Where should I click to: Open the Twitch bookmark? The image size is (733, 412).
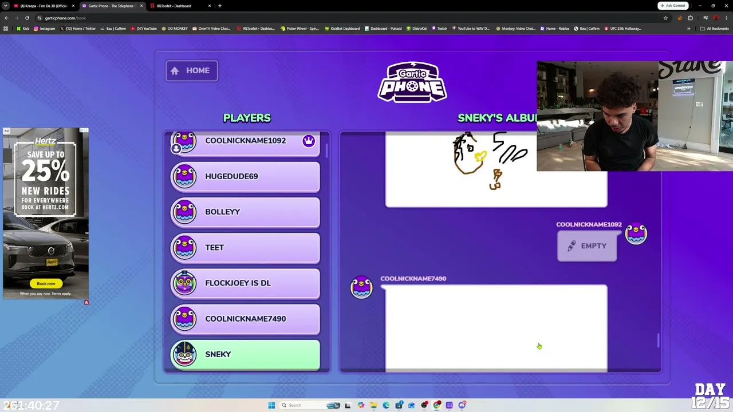[x=440, y=29]
